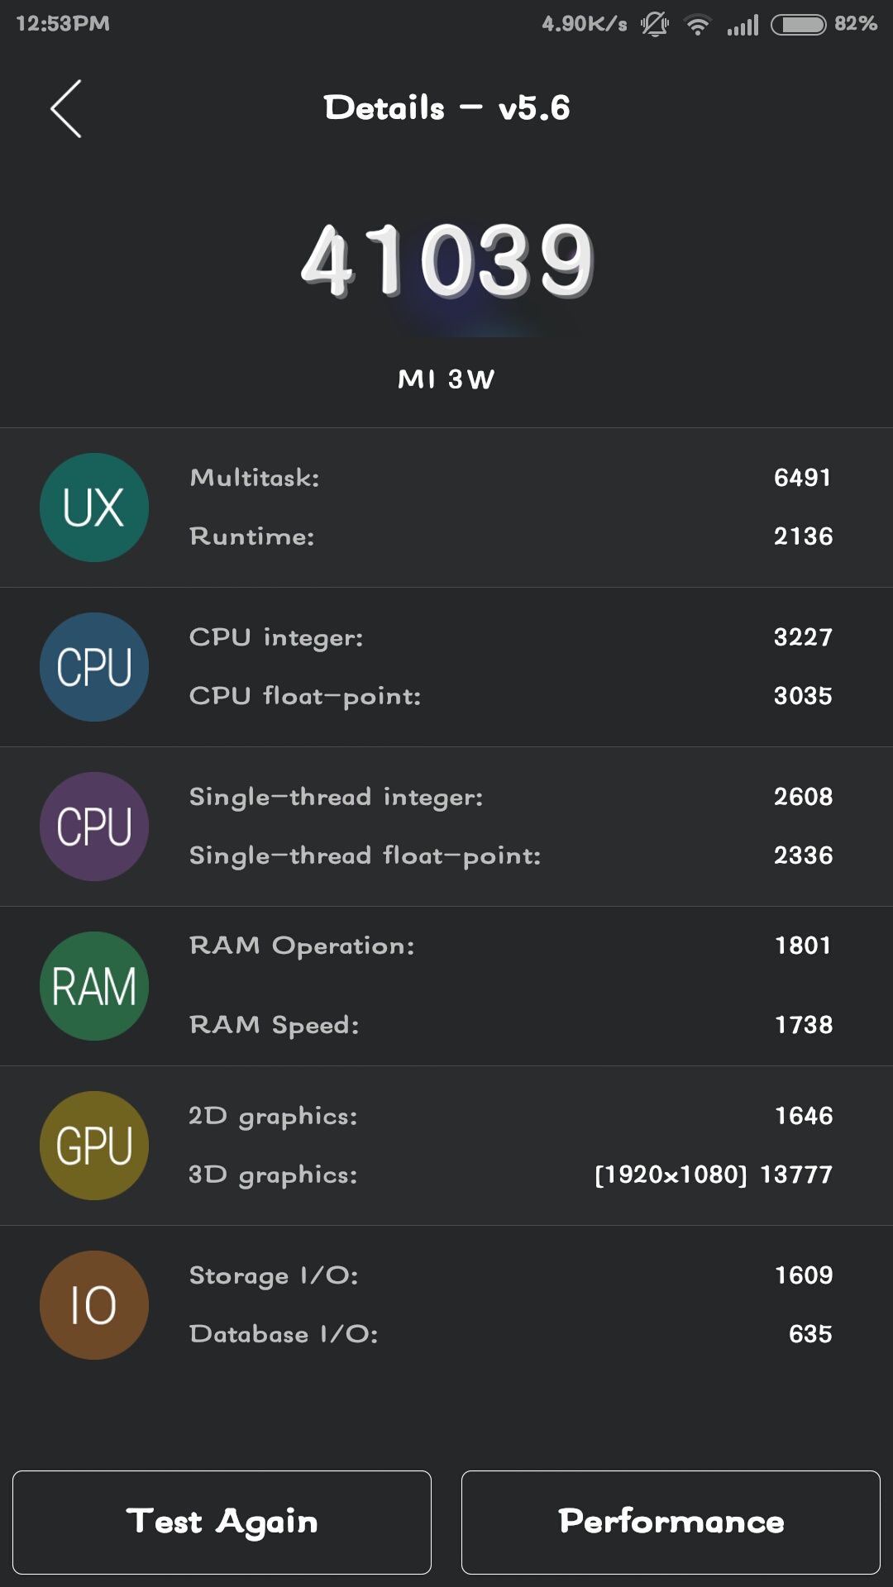The image size is (893, 1587).
Task: Tap the Details - v5.6 title
Action: pyautogui.click(x=446, y=108)
